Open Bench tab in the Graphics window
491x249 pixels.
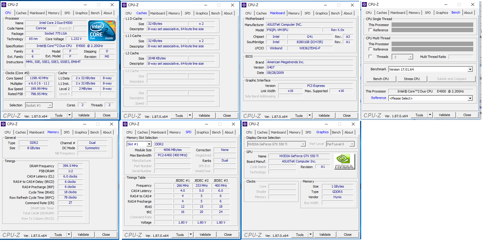(x=336, y=132)
